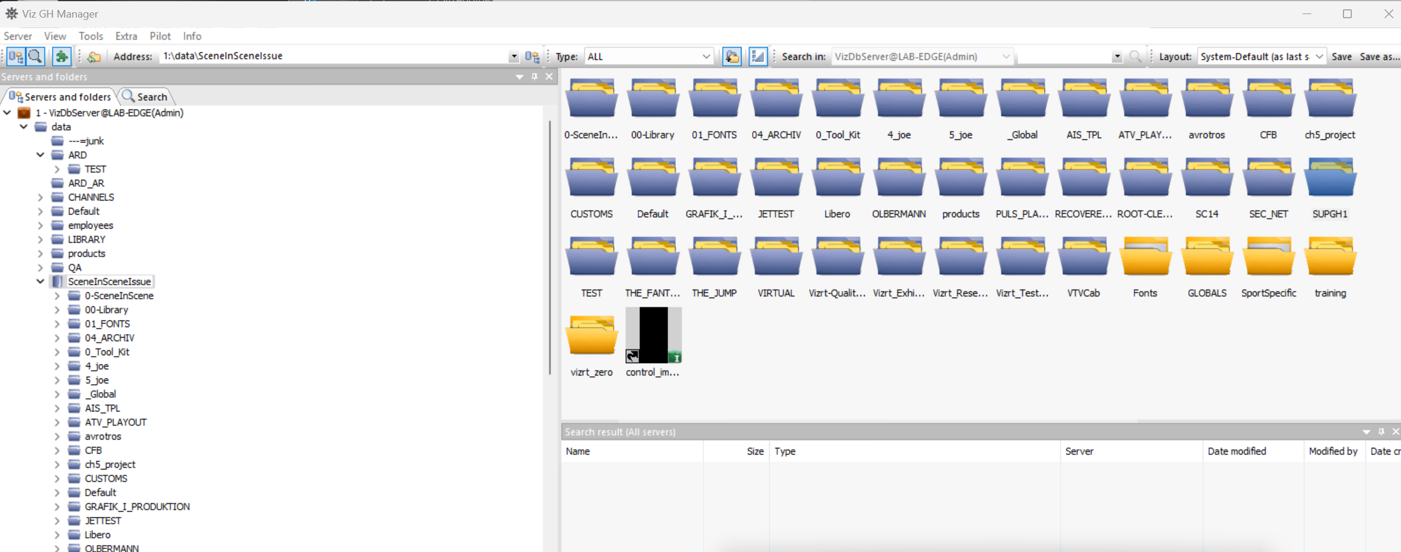This screenshot has height=552, width=1401.
Task: Toggle the green puzzle-piece add-ons button
Action: (x=62, y=56)
